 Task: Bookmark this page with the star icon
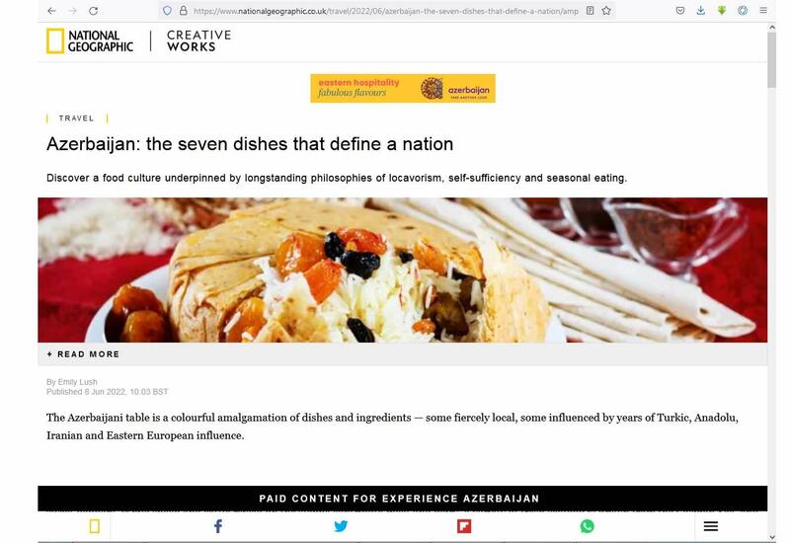pos(606,11)
